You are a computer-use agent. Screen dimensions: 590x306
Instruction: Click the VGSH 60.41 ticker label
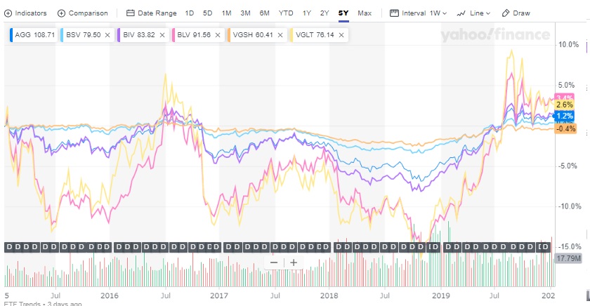pyautogui.click(x=253, y=35)
